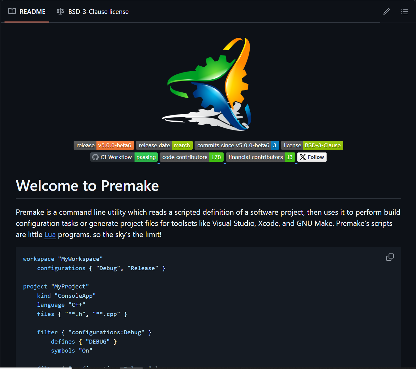416x369 pixels.
Task: Click the defines { "DEBUG" } code line
Action: 84,341
